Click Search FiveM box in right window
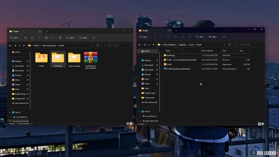279x157 pixels. (248, 45)
